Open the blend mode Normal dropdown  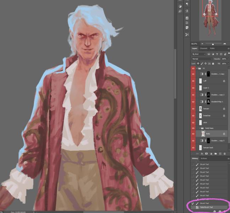click(x=202, y=59)
